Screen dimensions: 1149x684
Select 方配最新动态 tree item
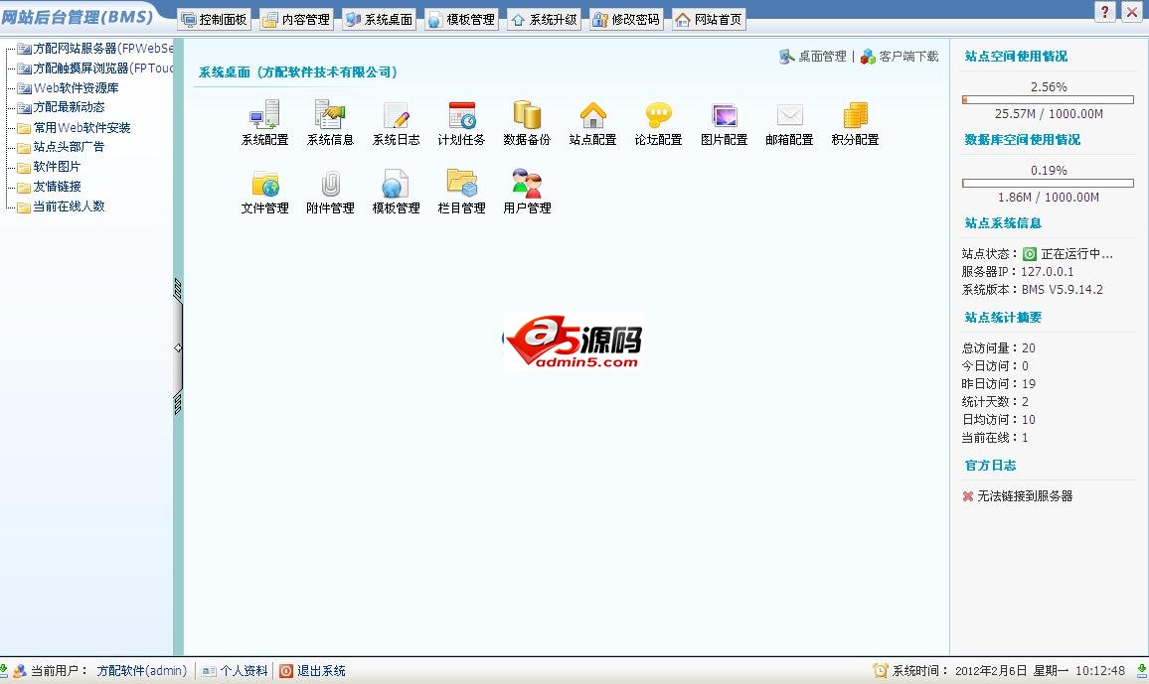coord(62,107)
